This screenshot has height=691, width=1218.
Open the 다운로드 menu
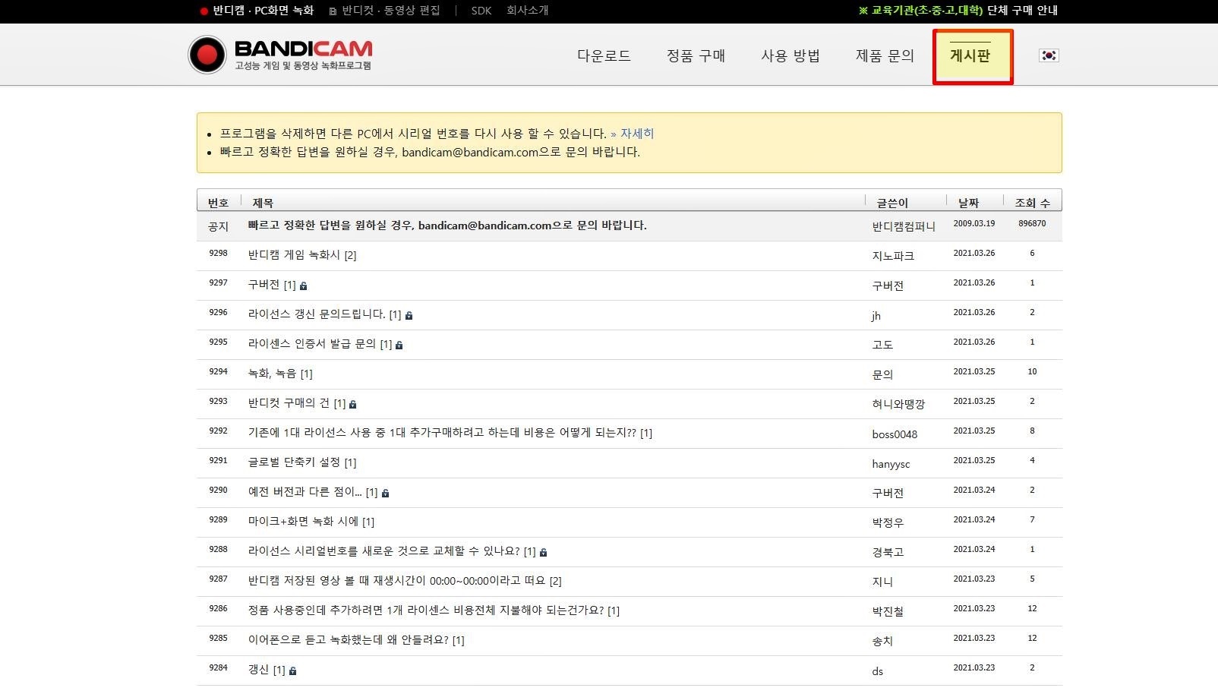604,55
